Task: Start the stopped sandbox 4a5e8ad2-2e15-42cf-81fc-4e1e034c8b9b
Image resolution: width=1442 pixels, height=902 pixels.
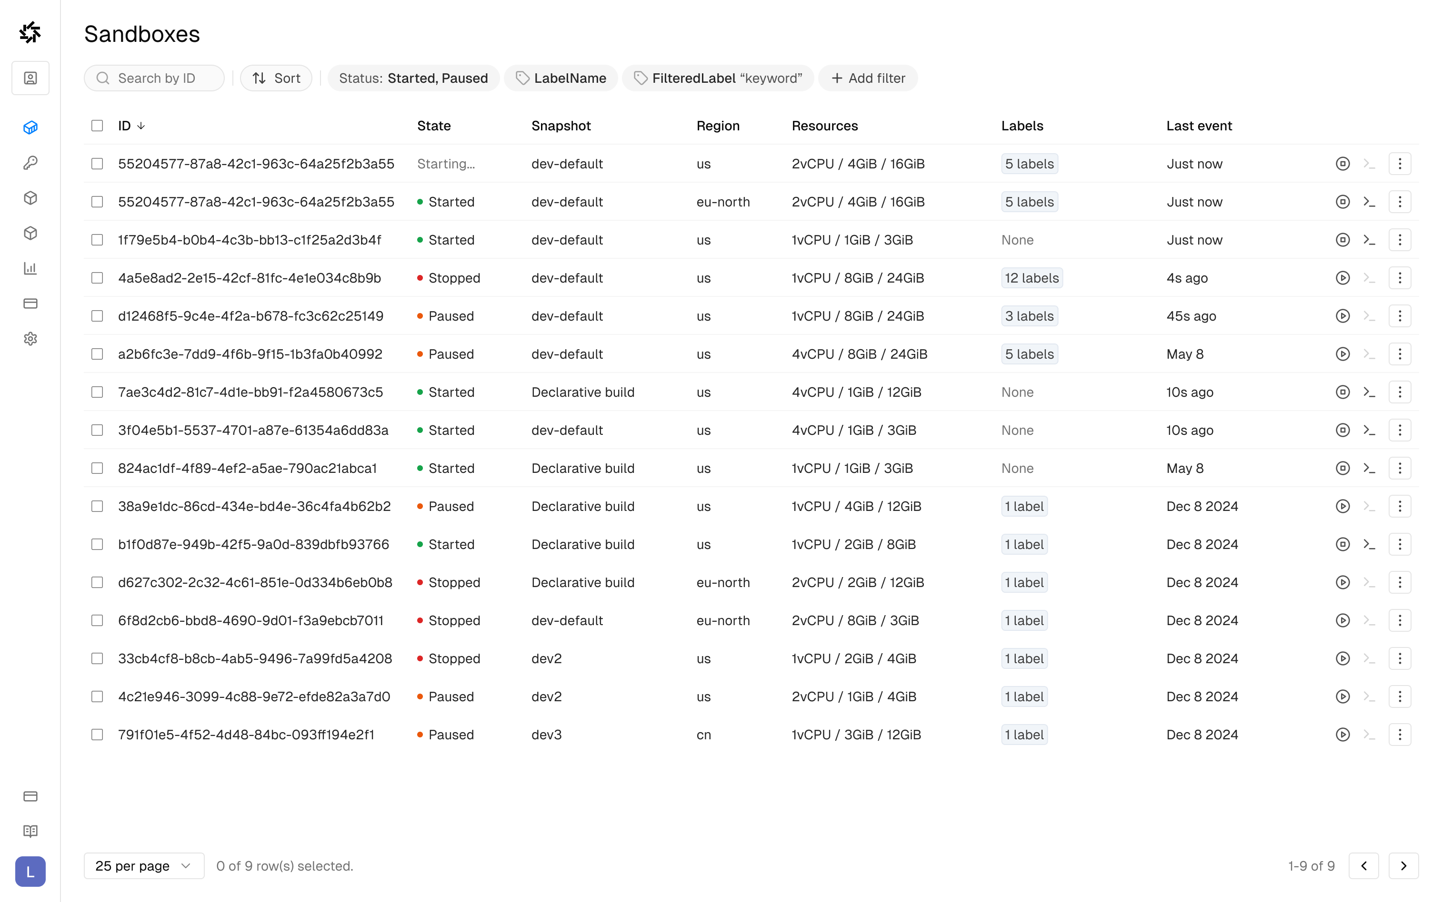Action: click(1342, 278)
